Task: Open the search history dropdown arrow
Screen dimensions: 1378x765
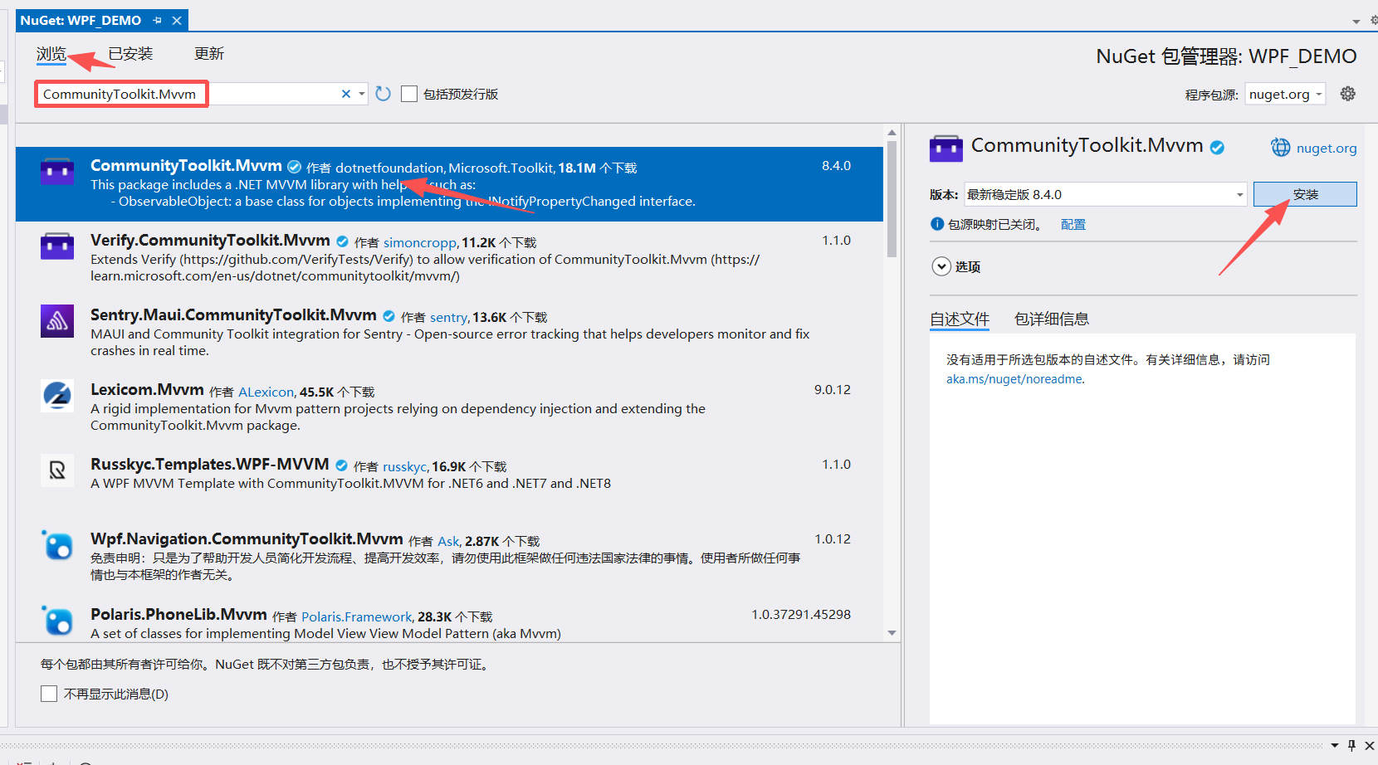Action: click(362, 94)
